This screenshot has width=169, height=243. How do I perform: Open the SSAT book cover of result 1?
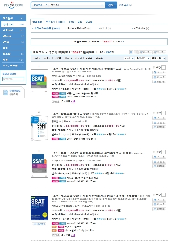39,81
